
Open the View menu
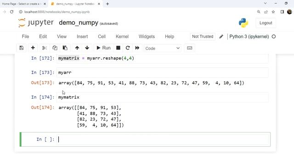(x=62, y=37)
